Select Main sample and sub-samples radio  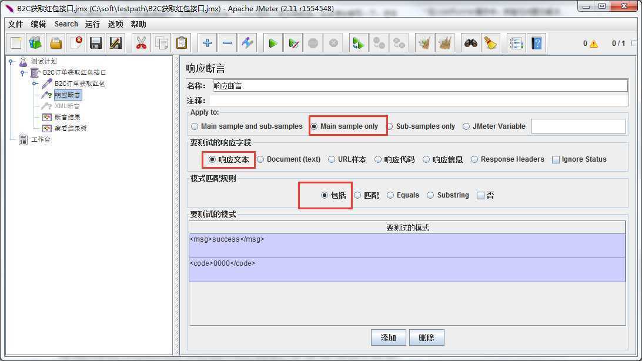[195, 126]
